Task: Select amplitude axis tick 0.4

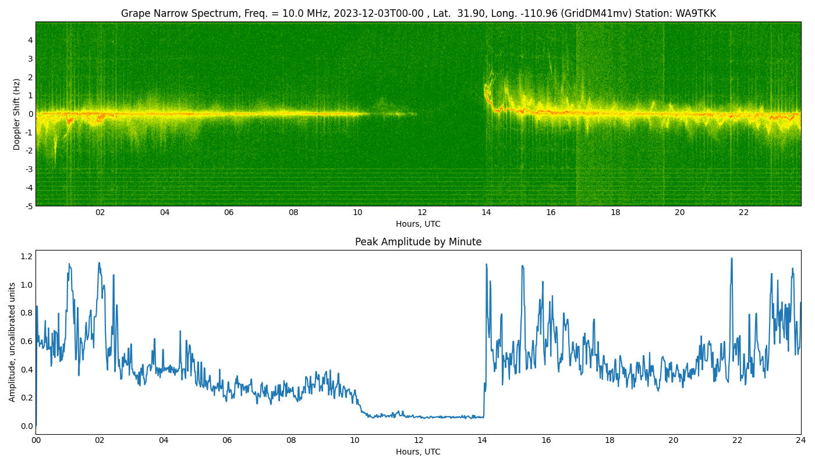Action: (x=27, y=370)
